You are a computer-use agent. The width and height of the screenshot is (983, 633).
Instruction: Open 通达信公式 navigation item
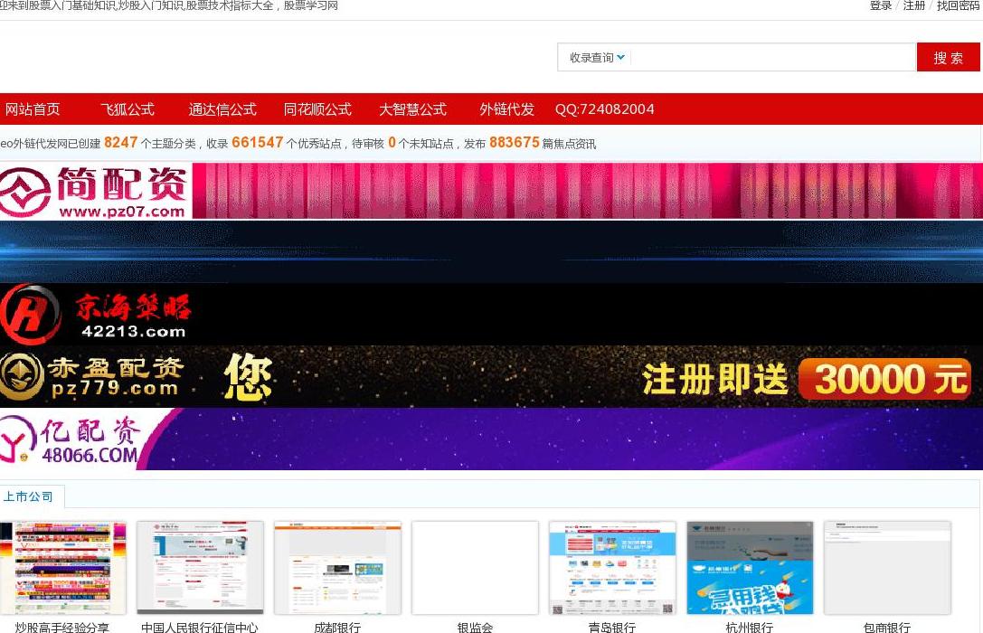coord(222,109)
